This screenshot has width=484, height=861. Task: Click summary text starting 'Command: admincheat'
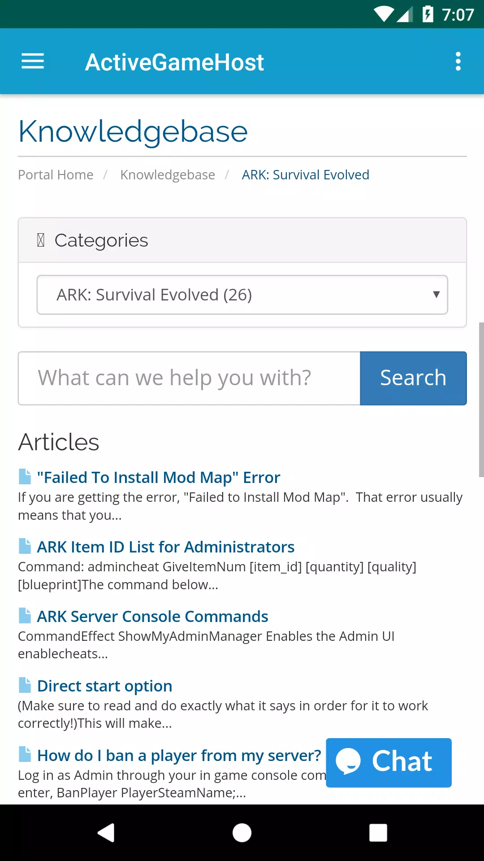pos(217,575)
